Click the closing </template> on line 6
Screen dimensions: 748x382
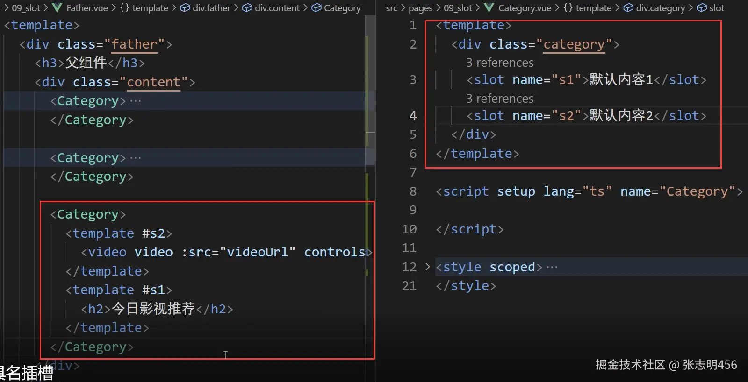click(478, 154)
